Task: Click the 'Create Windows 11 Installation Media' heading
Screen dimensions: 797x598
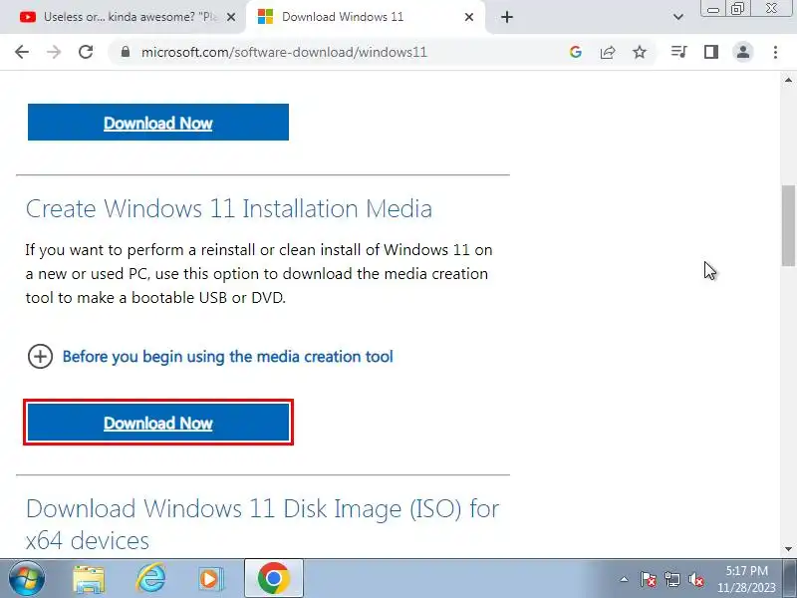Action: 229,208
